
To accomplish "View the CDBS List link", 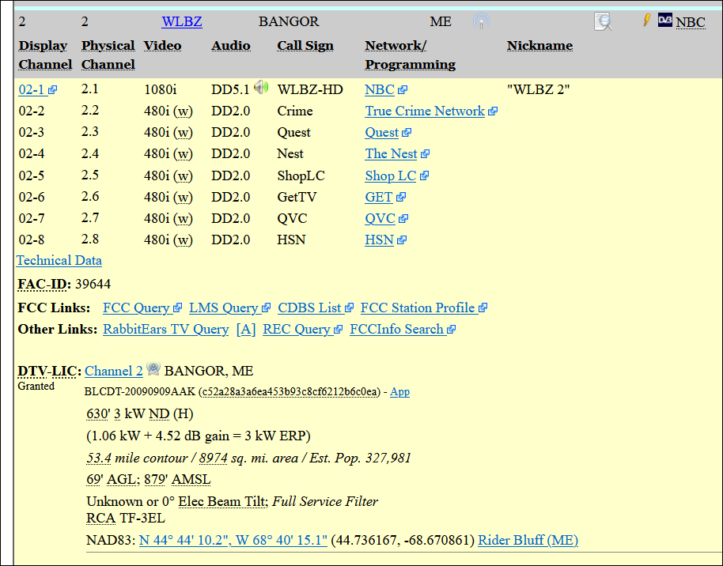I will coord(316,308).
